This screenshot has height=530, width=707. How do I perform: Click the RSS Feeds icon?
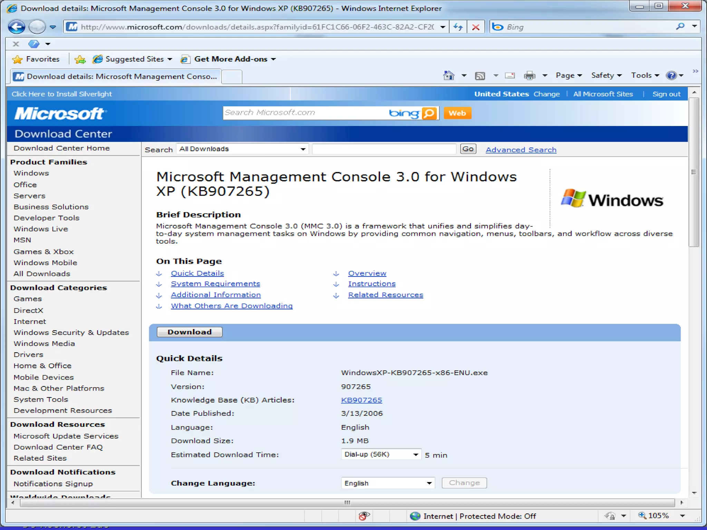[x=480, y=76]
